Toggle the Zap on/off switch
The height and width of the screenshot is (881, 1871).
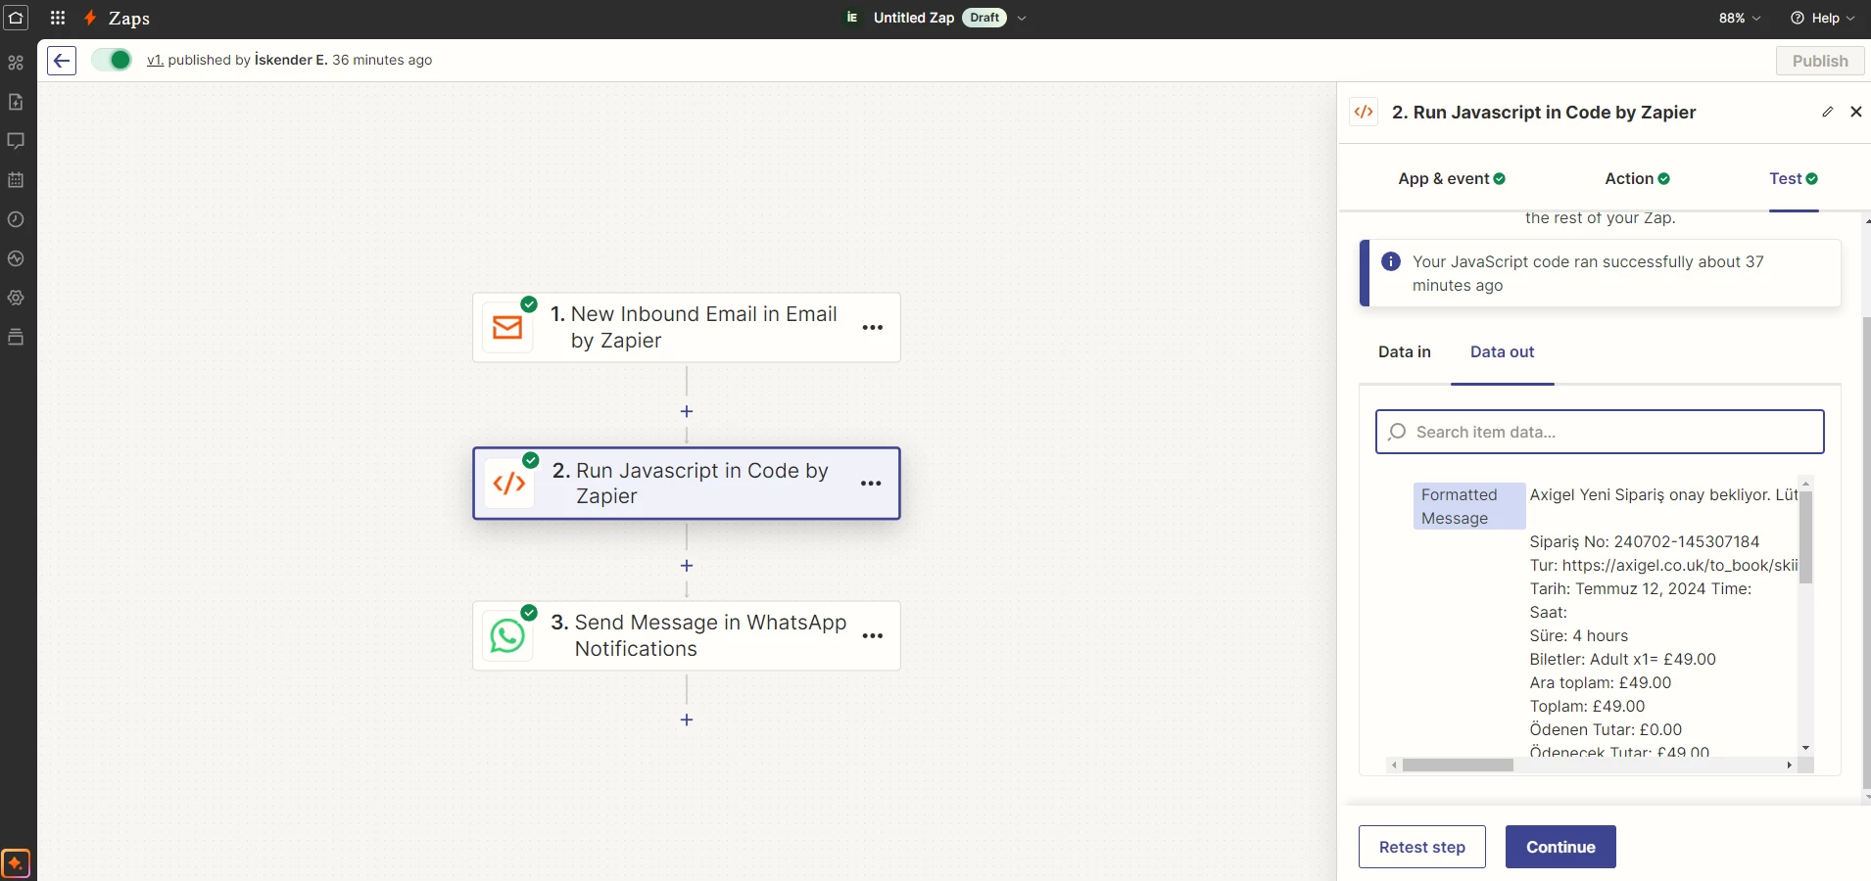point(112,60)
